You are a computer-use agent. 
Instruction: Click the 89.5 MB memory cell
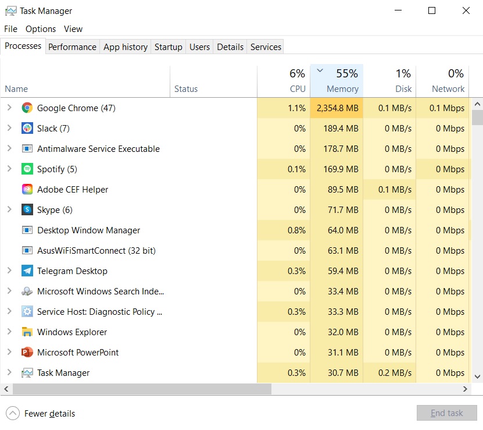pyautogui.click(x=337, y=189)
